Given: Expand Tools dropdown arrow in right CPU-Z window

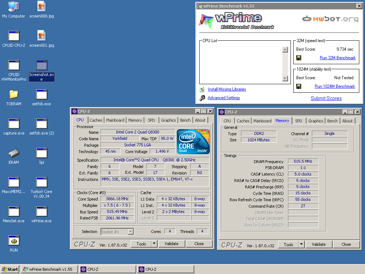Looking at the screenshot, I should 301,244.
